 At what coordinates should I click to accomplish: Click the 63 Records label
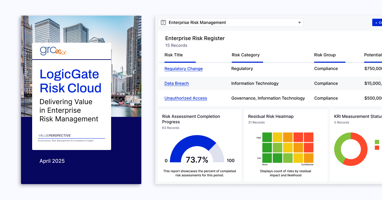coord(171,128)
